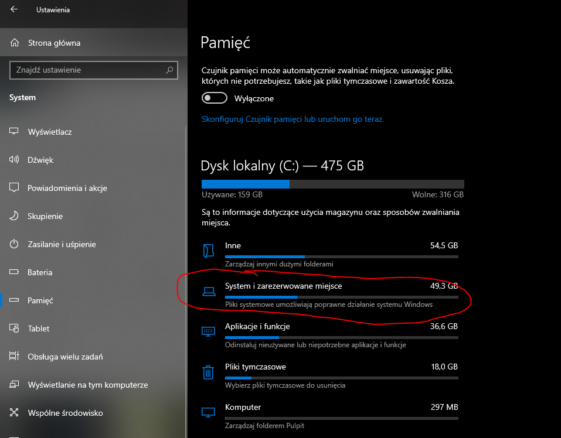
Task: Click the 'Używane: 159 GB' label
Action: (x=232, y=195)
